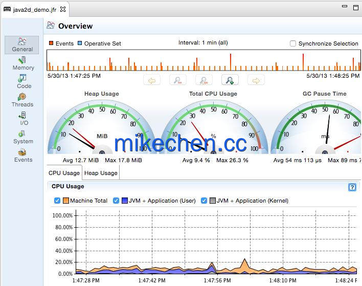Maximize the editor view pane
The image size is (362, 286).
coord(356,7)
